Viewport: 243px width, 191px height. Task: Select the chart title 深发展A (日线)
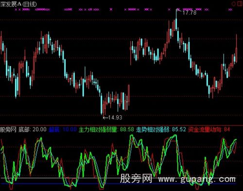pos(18,4)
